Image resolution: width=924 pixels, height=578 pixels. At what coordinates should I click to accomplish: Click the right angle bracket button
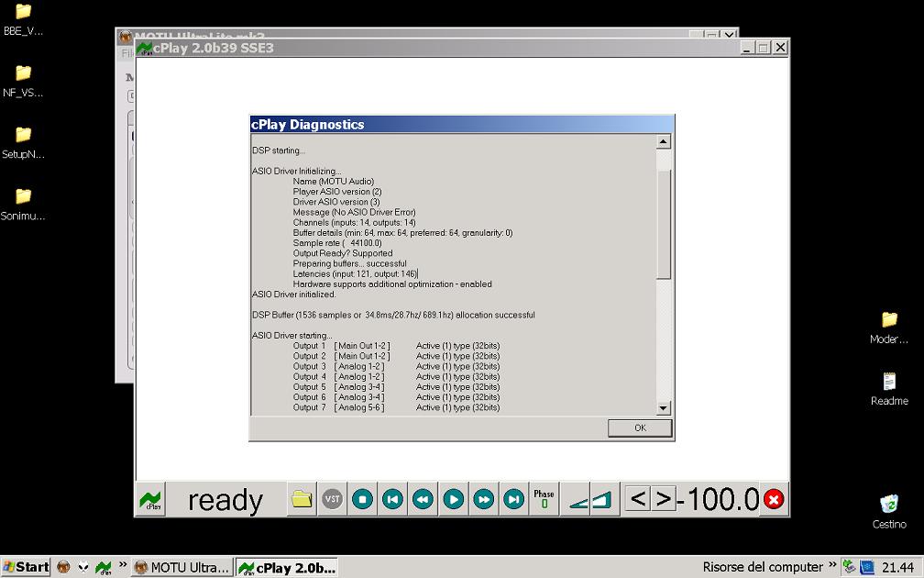click(663, 499)
